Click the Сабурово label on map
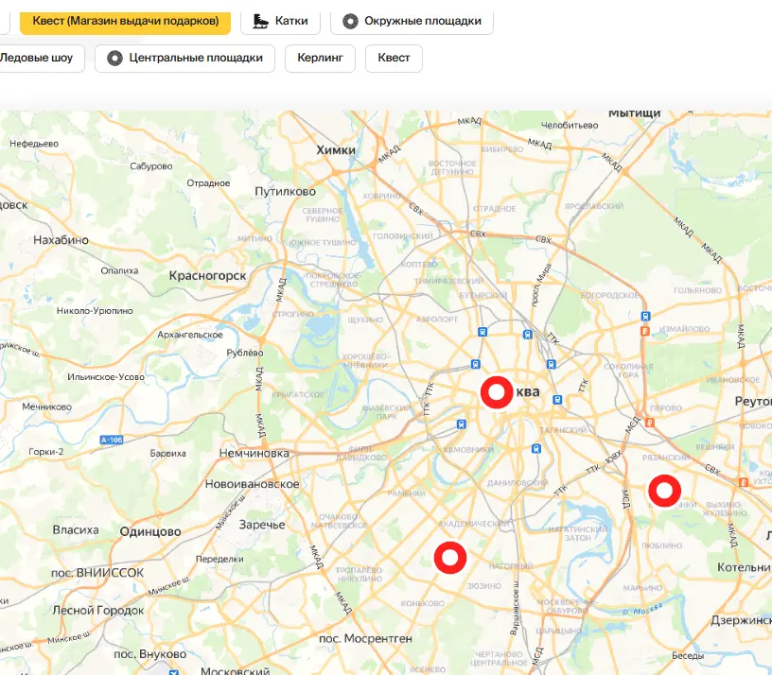Screen dimensions: 772x675 click(151, 166)
